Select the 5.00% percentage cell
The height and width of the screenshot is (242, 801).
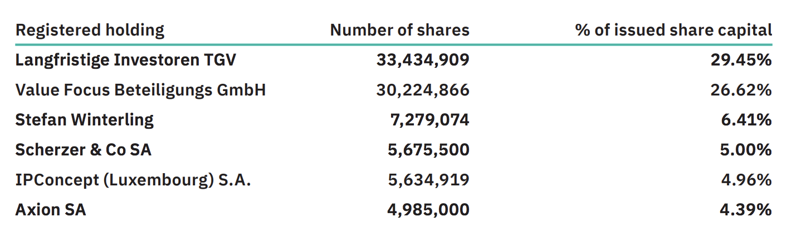(746, 150)
